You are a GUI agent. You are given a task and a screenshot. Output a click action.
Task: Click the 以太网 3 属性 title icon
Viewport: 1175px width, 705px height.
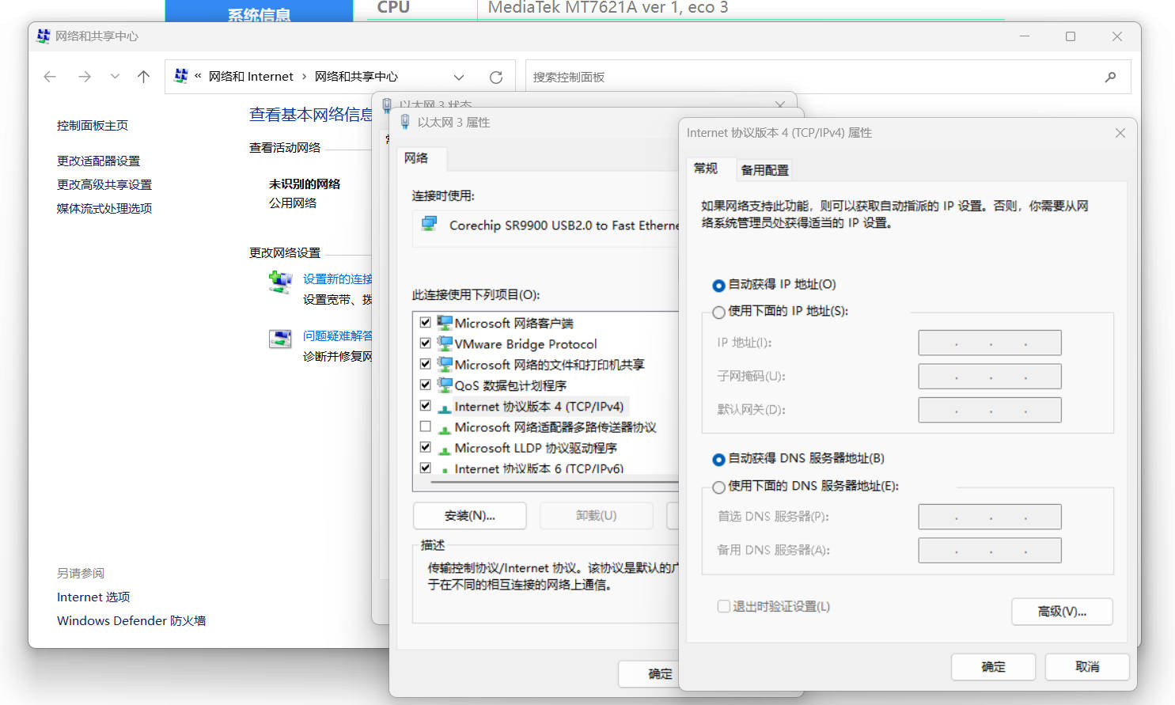pyautogui.click(x=405, y=122)
